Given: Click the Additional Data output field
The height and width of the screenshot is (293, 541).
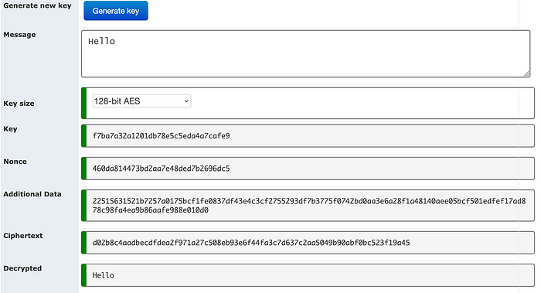Looking at the screenshot, I should (x=310, y=206).
